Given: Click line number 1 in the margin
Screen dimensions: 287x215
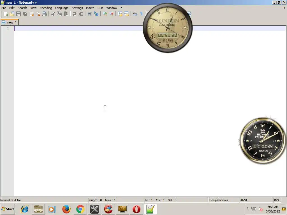Looking at the screenshot, I should 8,28.
